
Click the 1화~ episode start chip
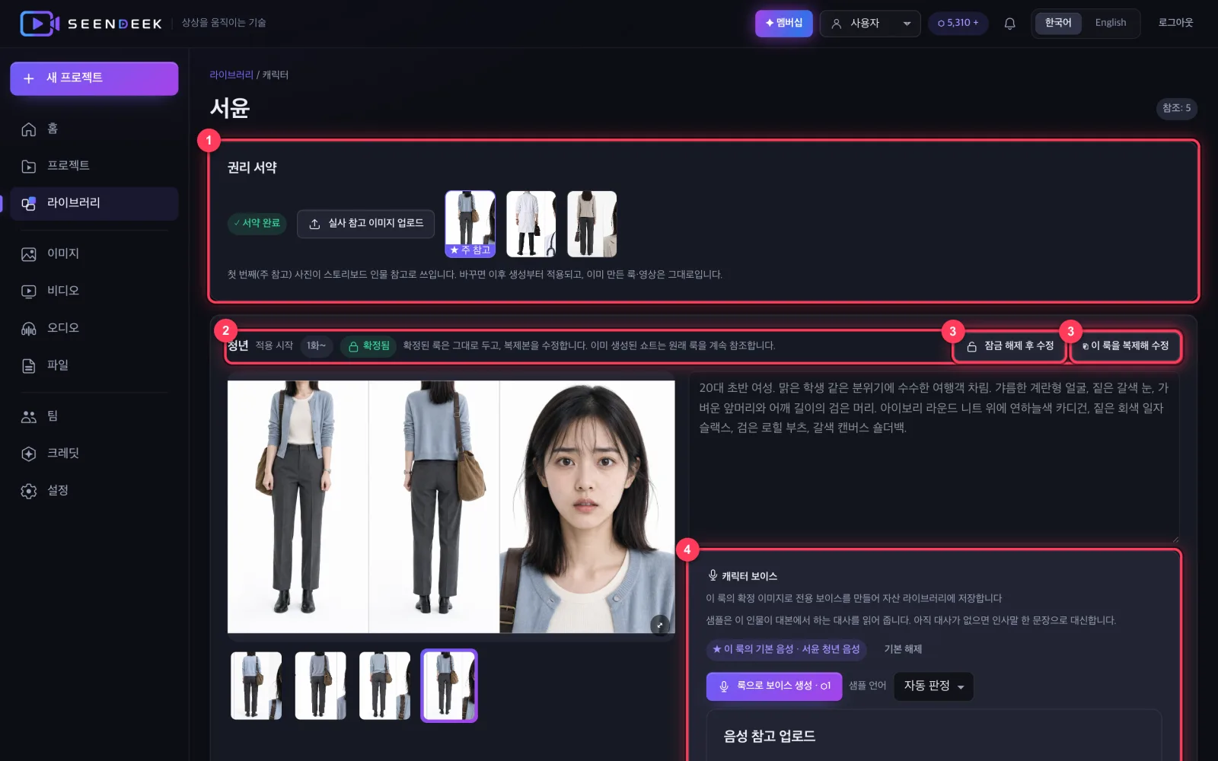point(316,346)
